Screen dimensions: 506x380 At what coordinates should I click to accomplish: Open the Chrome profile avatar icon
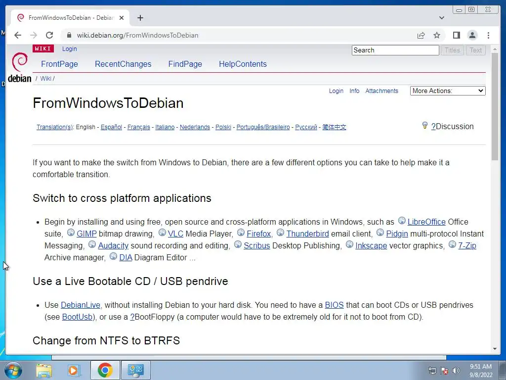tap(472, 35)
